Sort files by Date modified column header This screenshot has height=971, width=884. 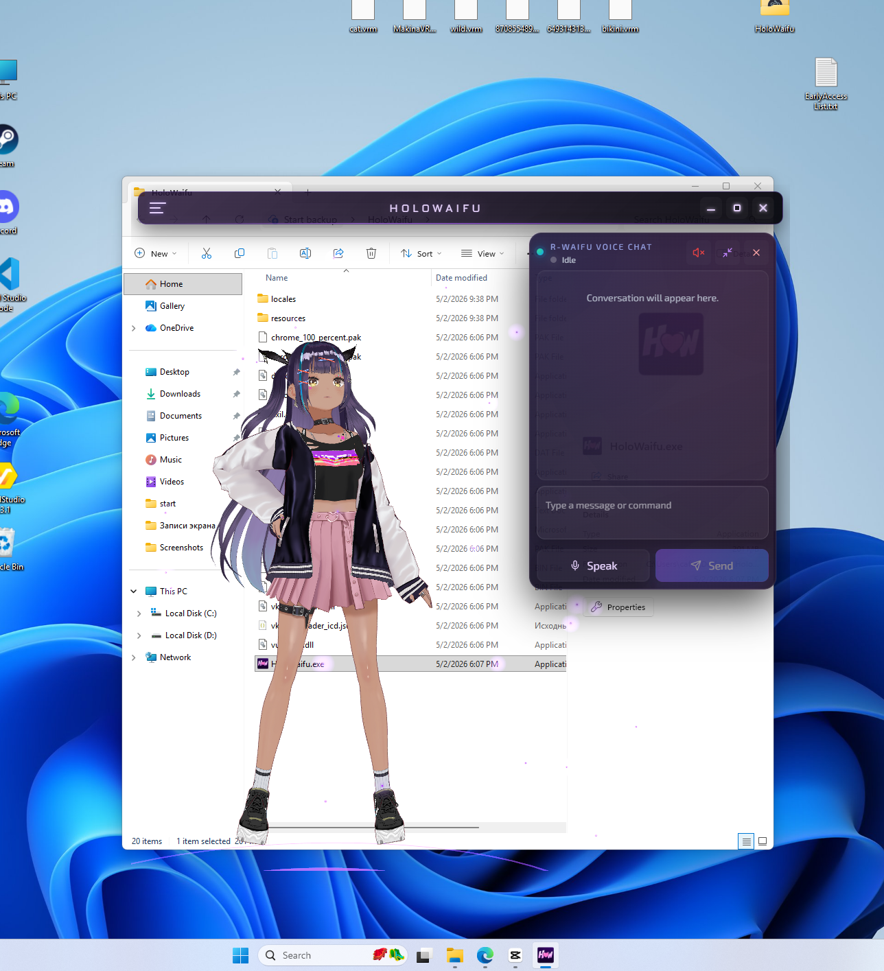[461, 278]
